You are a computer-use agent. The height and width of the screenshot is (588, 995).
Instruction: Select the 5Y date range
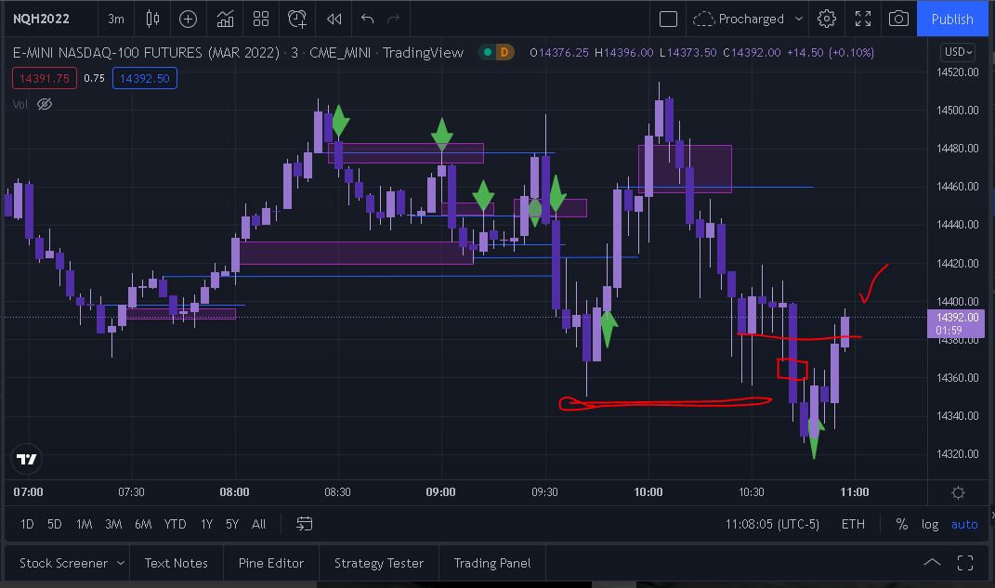[x=232, y=524]
